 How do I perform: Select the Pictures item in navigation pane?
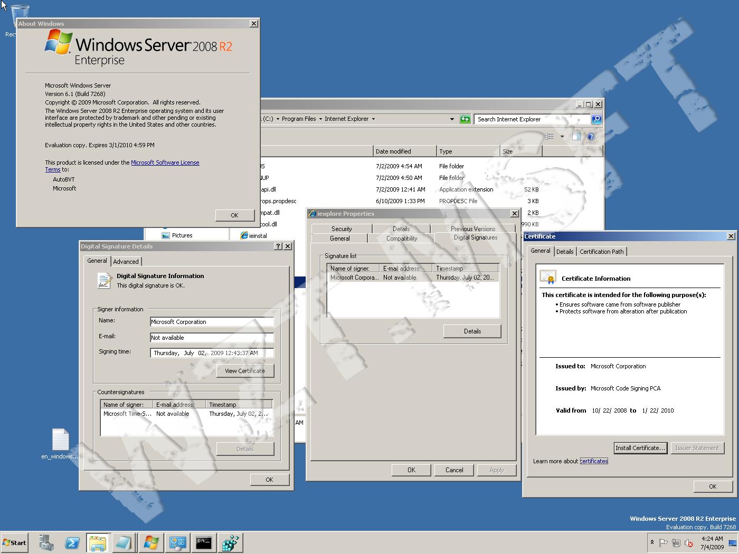pyautogui.click(x=177, y=235)
